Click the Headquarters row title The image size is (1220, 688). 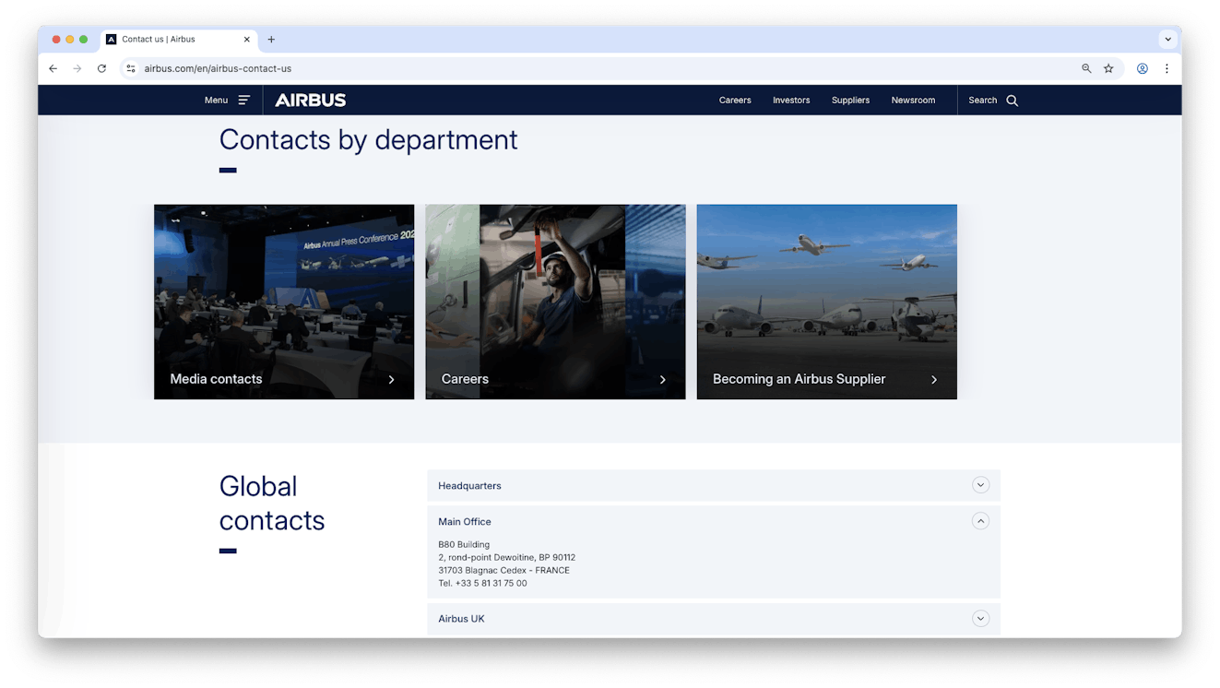[469, 485]
